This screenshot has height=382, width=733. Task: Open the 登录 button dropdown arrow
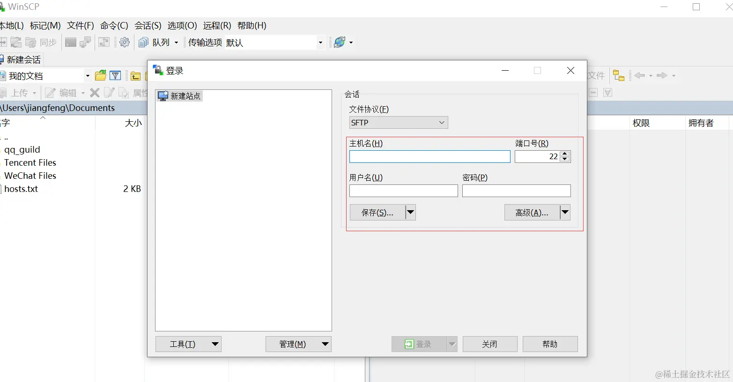452,344
